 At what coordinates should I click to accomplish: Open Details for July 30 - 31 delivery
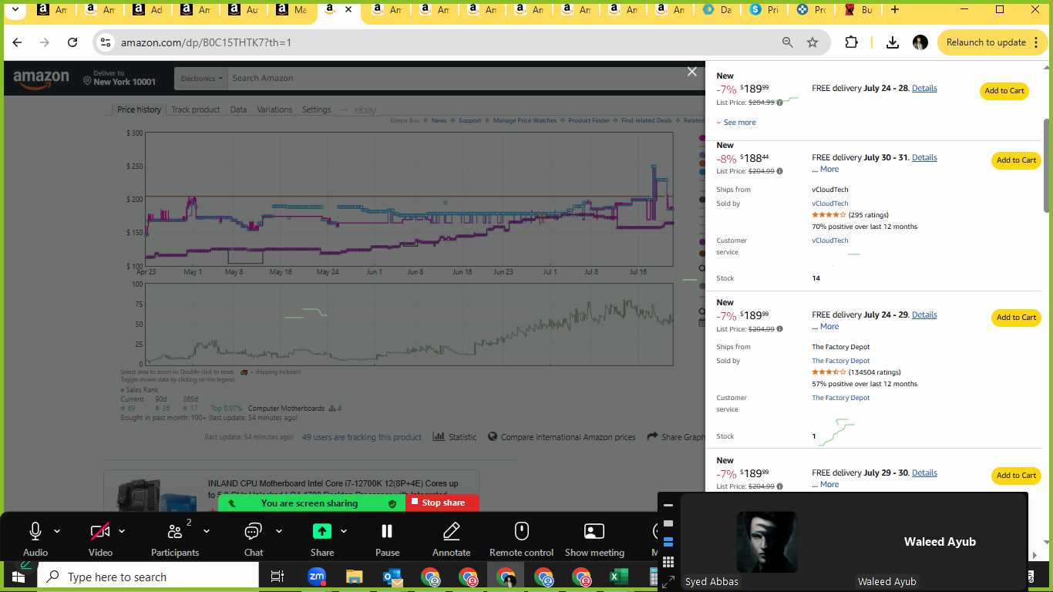click(924, 157)
